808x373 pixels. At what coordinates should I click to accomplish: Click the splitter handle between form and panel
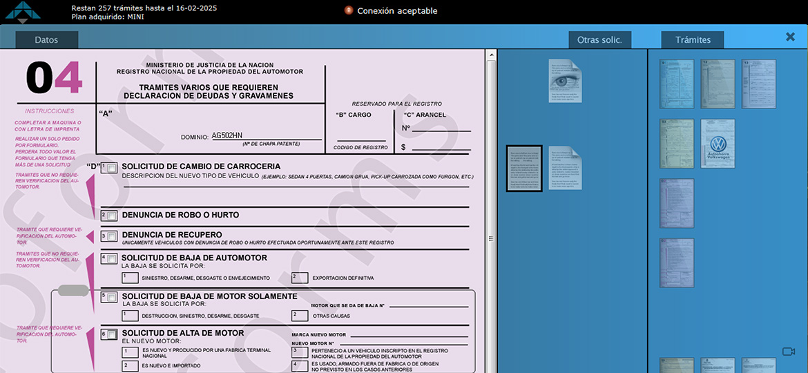[492, 239]
